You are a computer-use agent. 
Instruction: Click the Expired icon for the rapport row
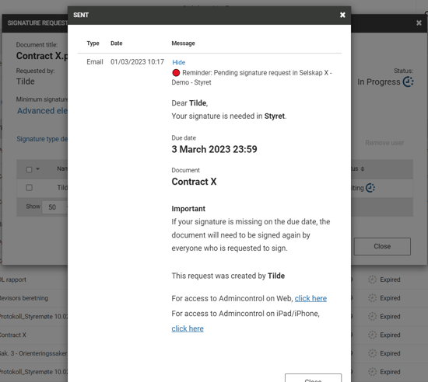point(372,280)
